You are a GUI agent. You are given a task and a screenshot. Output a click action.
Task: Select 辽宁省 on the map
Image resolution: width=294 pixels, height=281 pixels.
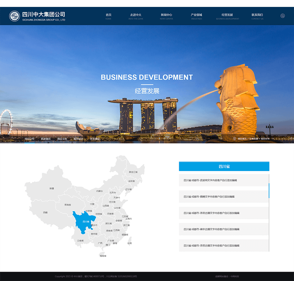click(128, 189)
